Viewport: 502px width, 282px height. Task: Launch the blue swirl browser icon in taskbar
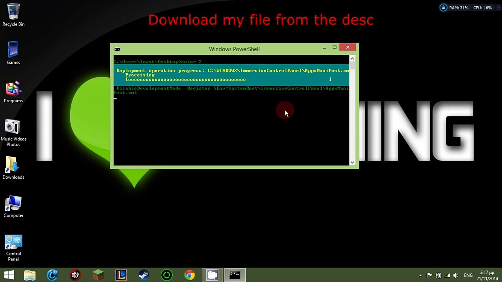pos(52,275)
